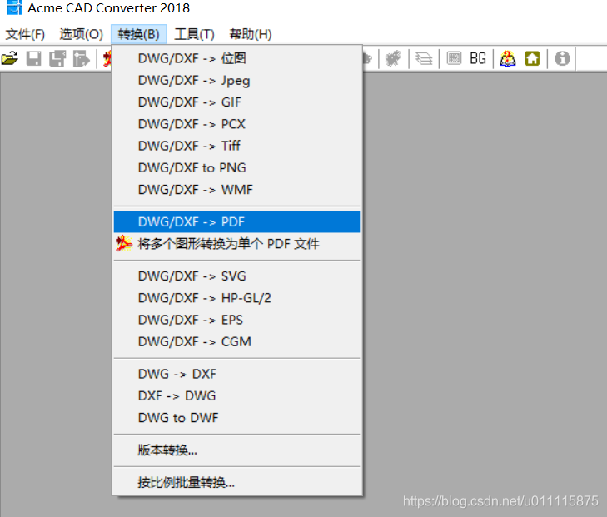Select DWG/DXF -> GIF

(x=236, y=102)
